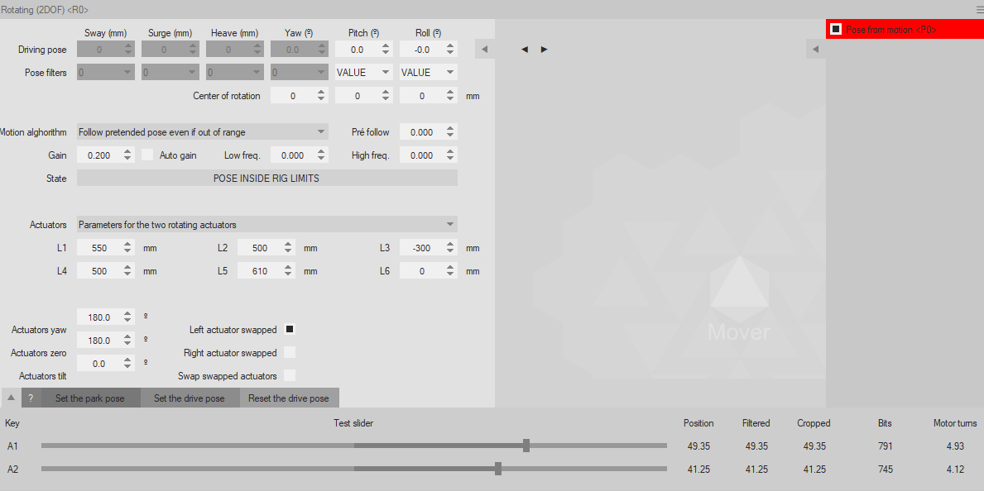Open the Pitch pose filter dropdown
This screenshot has width=984, height=491.
click(x=386, y=73)
